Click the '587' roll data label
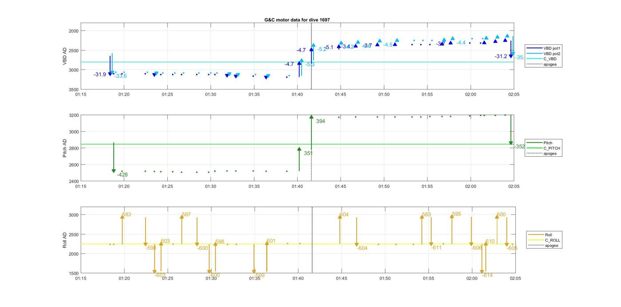Viewport: 621px width, 307px height. coord(186,214)
